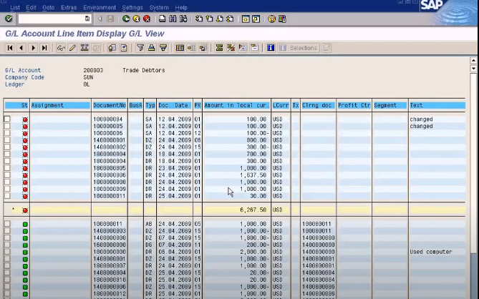Click the Change Layout grid icon

pyautogui.click(x=180, y=48)
